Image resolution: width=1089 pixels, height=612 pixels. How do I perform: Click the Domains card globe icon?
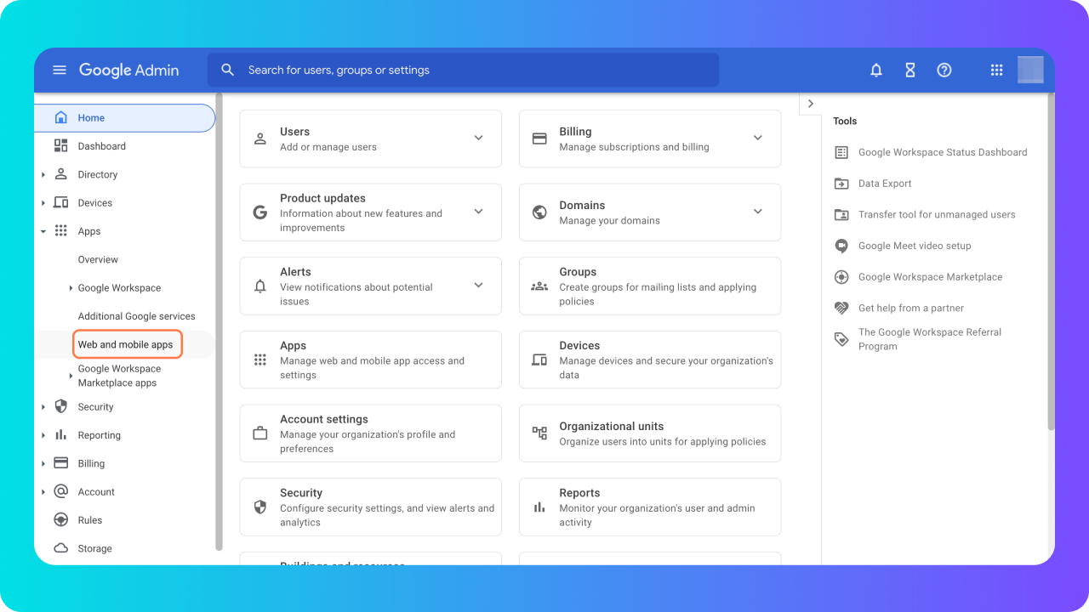539,212
